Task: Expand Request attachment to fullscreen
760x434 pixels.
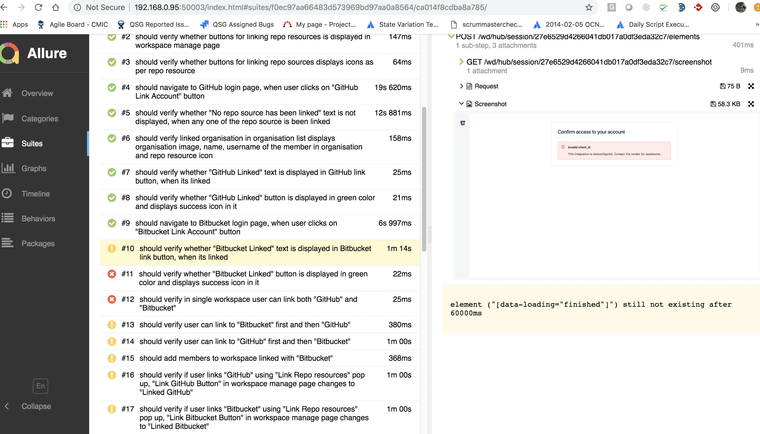Action: click(751, 86)
